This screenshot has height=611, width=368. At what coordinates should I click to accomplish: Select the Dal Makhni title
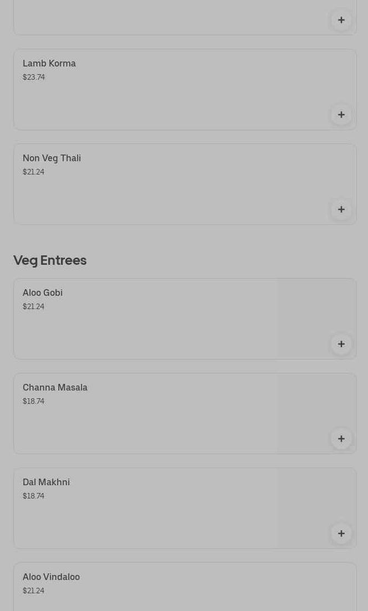46,482
